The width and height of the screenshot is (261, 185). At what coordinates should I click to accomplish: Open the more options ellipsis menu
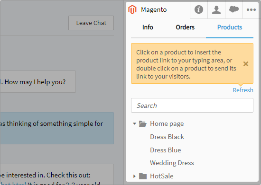pyautogui.click(x=251, y=9)
